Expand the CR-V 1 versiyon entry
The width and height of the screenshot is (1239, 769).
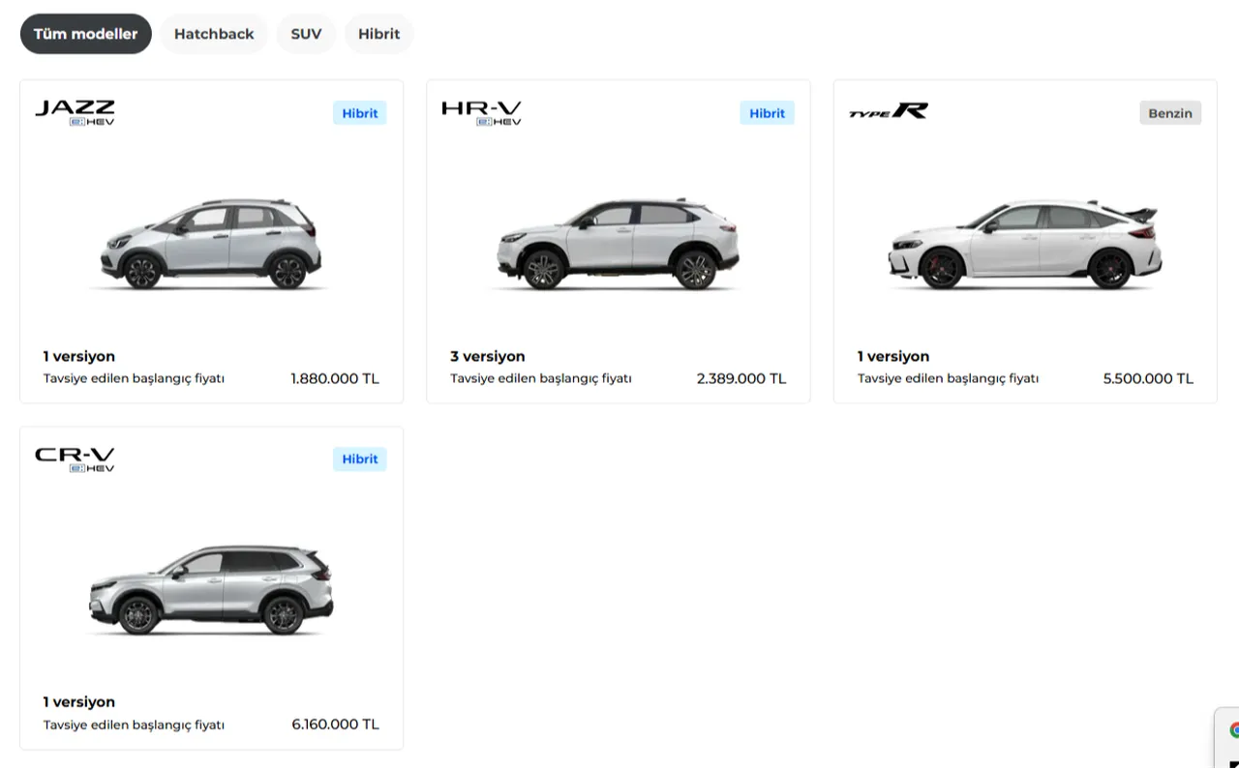click(78, 701)
